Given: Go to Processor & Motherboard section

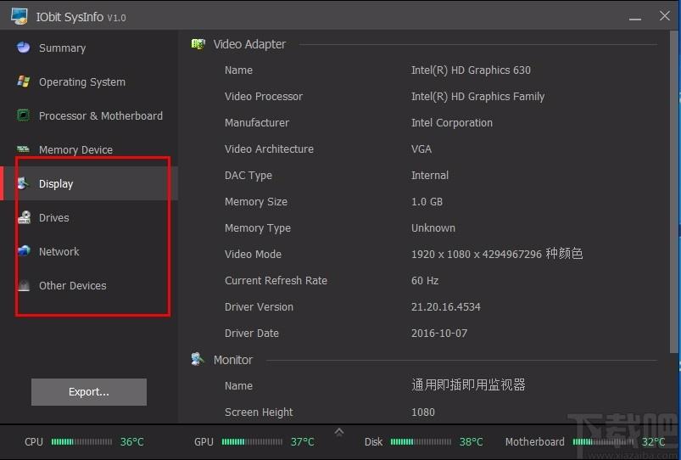Looking at the screenshot, I should (89, 115).
